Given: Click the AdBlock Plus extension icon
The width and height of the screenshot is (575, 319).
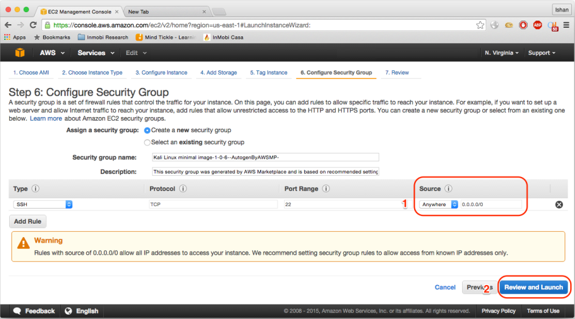Looking at the screenshot, I should pos(537,25).
